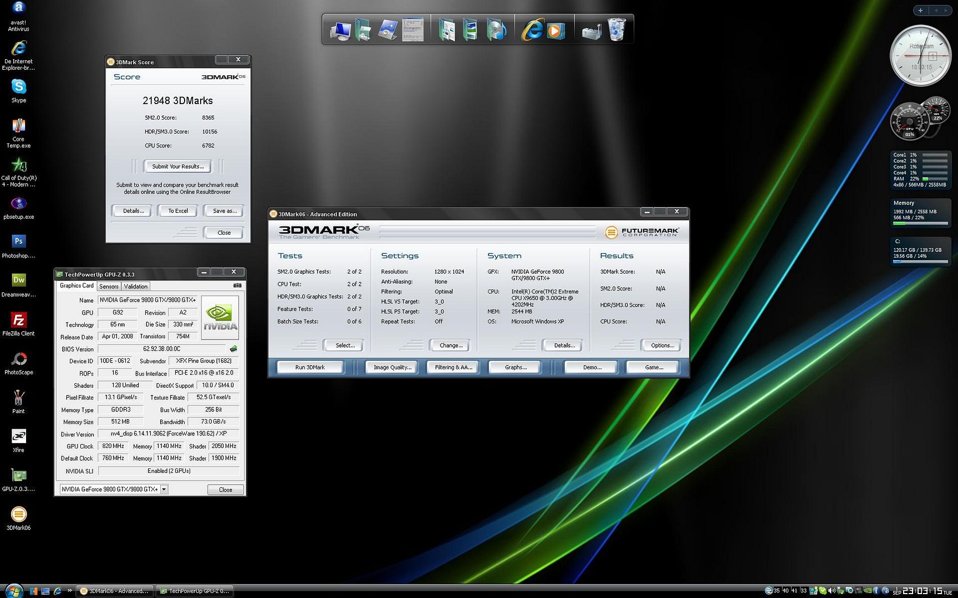Click Game button in 3DMark06
Screen dimensions: 958x598
click(654, 367)
